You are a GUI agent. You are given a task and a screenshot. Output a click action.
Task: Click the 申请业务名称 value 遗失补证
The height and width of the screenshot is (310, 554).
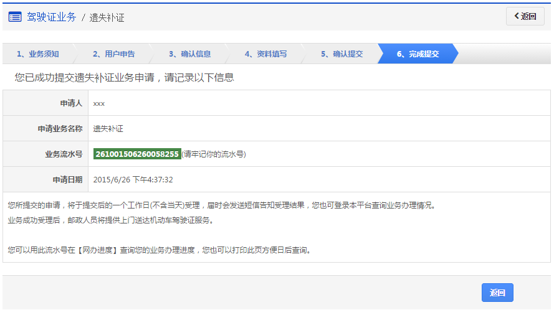[x=108, y=128]
